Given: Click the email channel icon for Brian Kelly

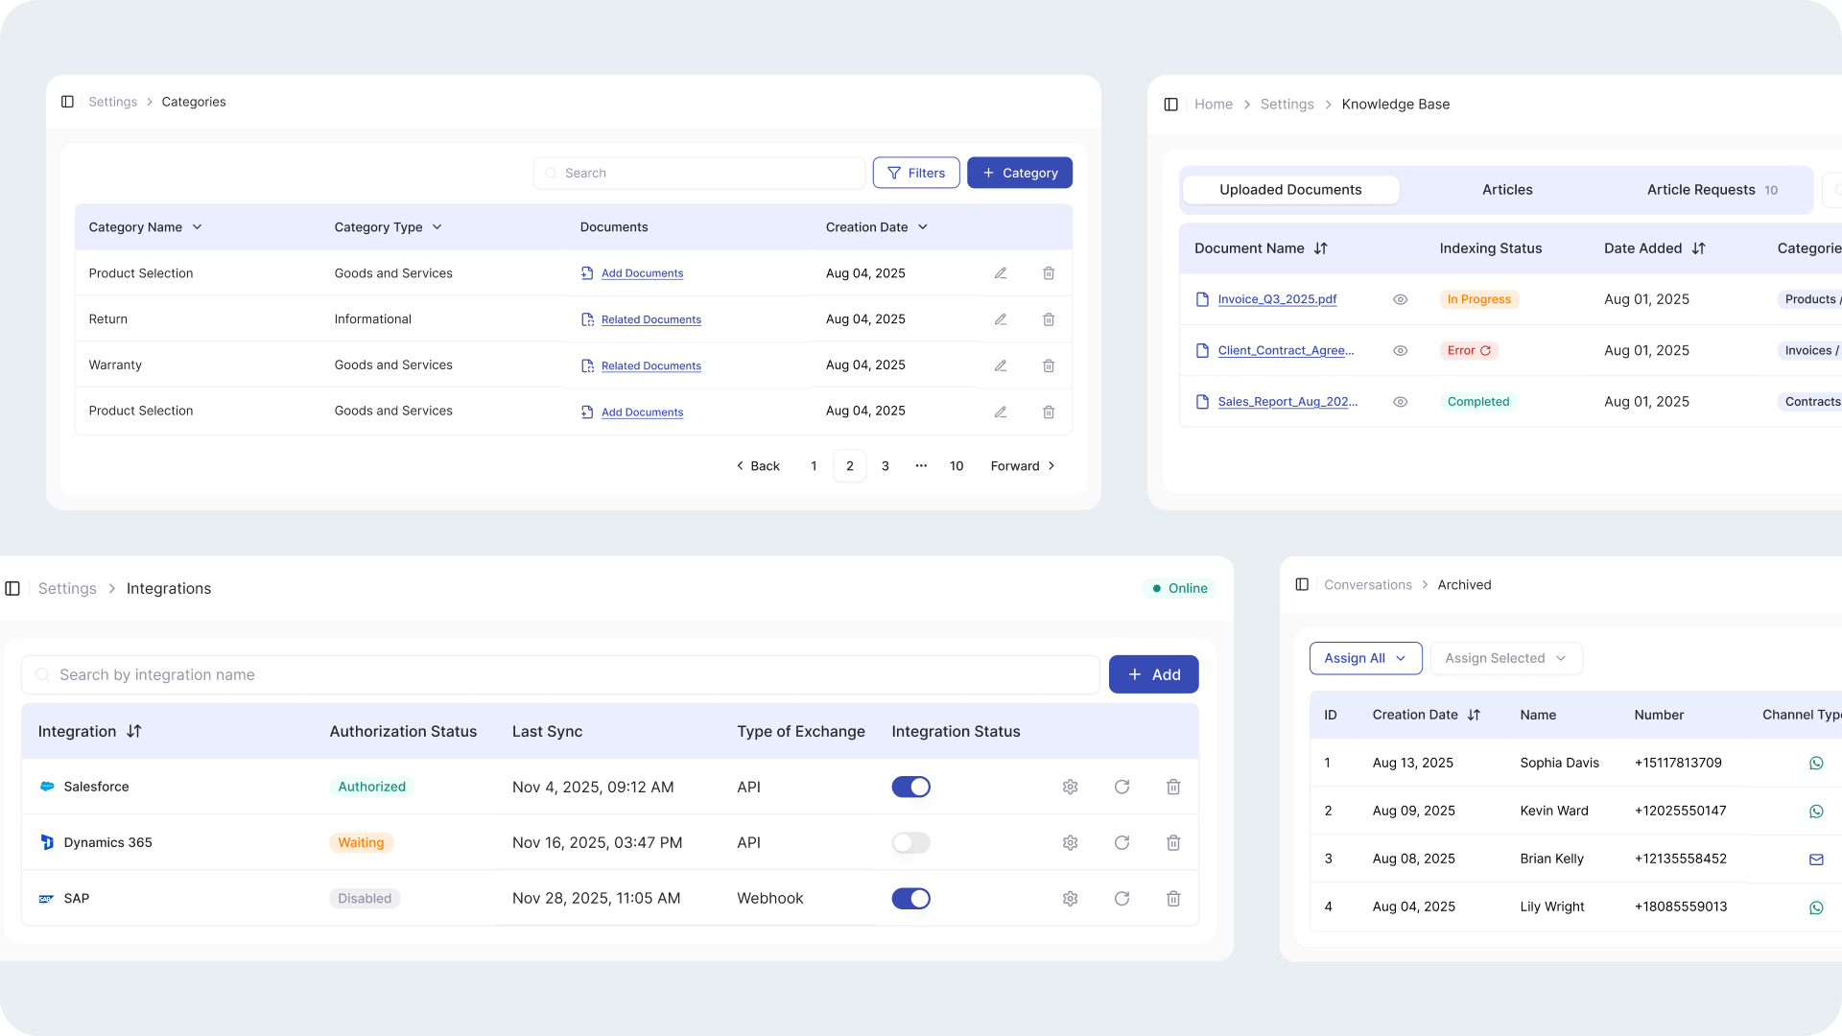Looking at the screenshot, I should pyautogui.click(x=1816, y=859).
